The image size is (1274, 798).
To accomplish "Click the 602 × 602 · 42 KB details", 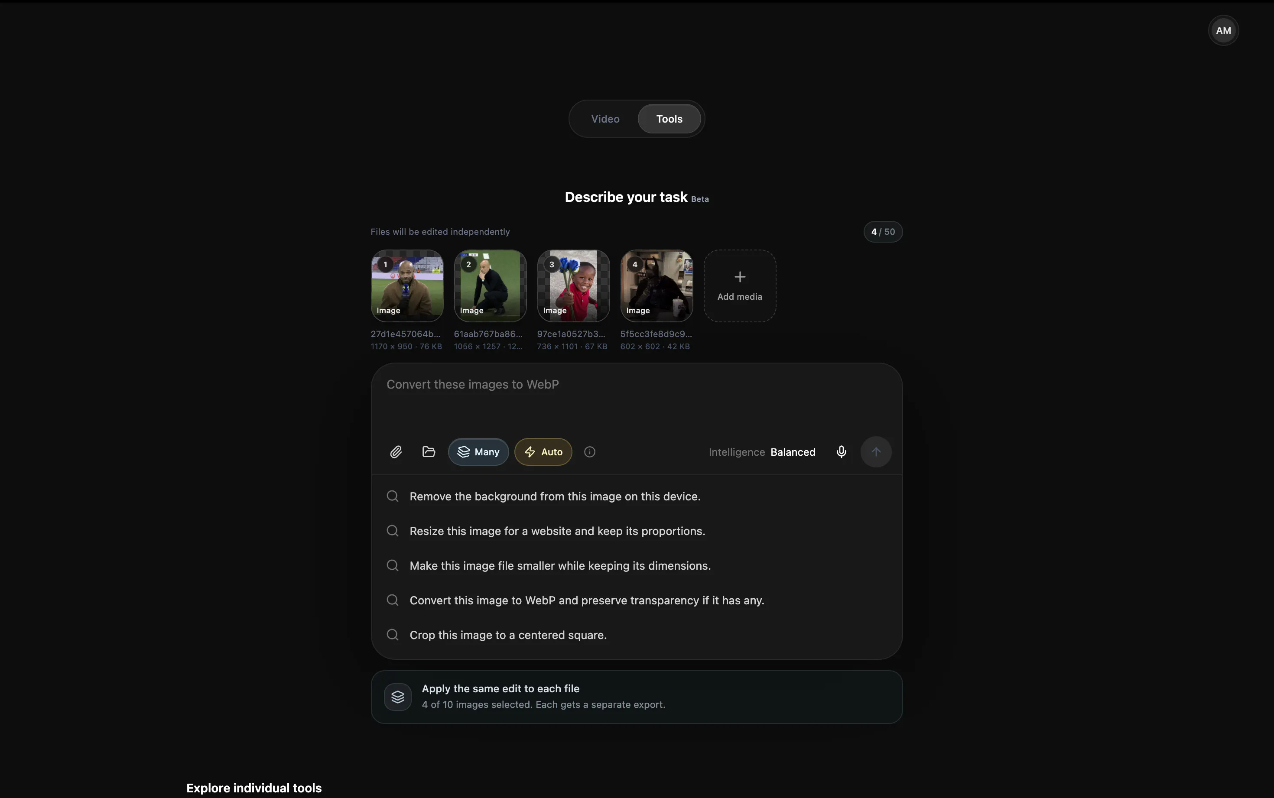I will point(655,346).
